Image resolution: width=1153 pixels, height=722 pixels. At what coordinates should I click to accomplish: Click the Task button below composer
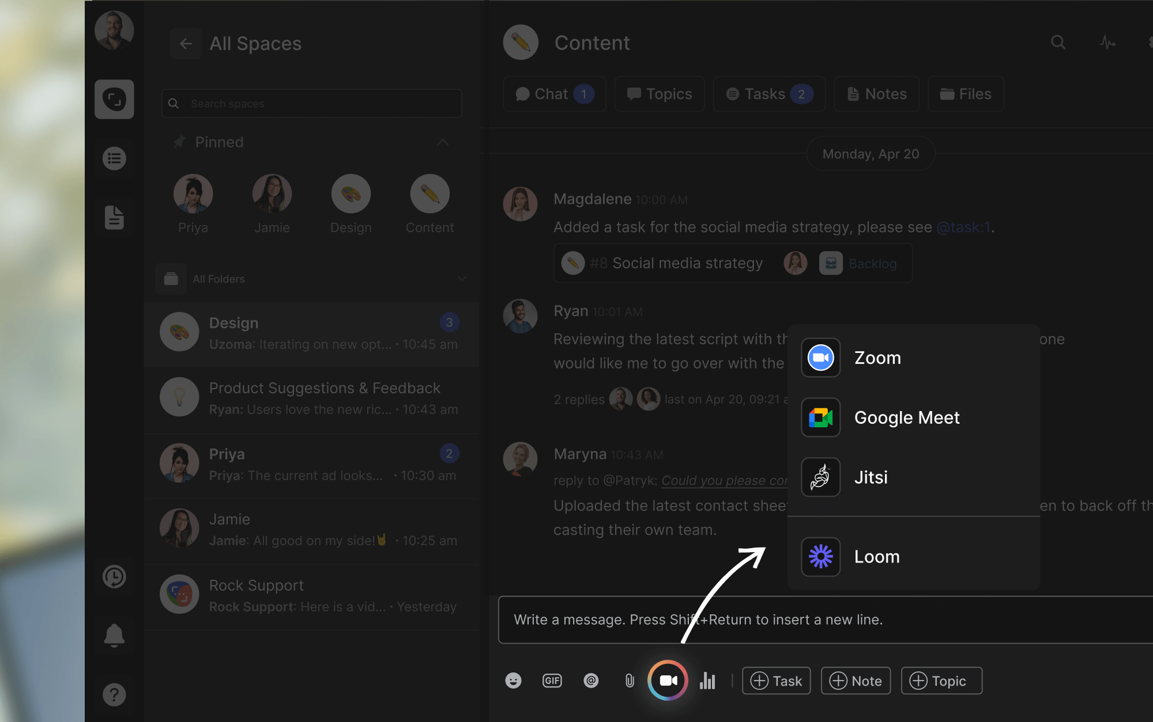tap(776, 681)
